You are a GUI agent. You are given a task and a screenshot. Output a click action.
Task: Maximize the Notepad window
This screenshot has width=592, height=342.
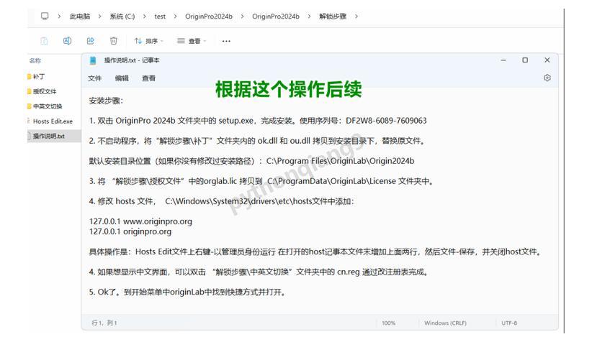[x=525, y=60]
